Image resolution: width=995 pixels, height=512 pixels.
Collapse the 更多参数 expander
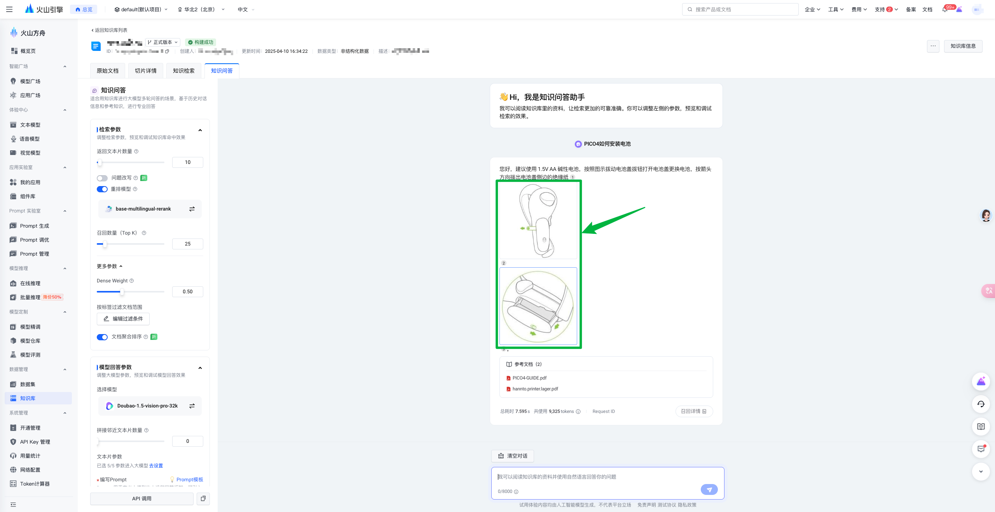110,266
